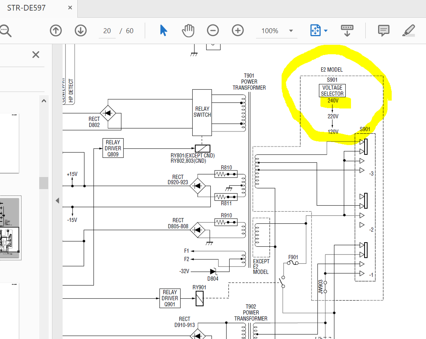Click the RELAY SWITCH block text
The width and height of the screenshot is (426, 339).
click(202, 112)
